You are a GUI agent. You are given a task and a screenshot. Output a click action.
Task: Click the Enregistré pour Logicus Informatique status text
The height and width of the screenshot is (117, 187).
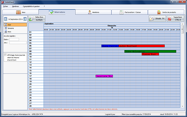22,114
